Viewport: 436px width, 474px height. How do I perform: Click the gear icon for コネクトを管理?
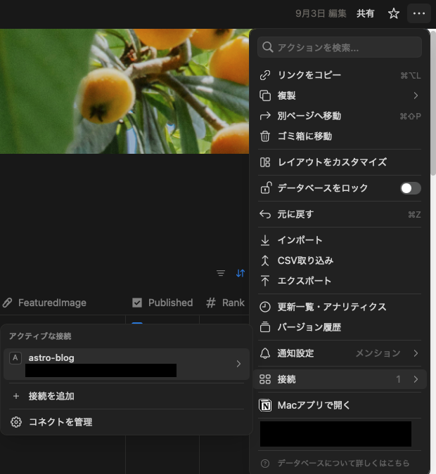point(15,422)
